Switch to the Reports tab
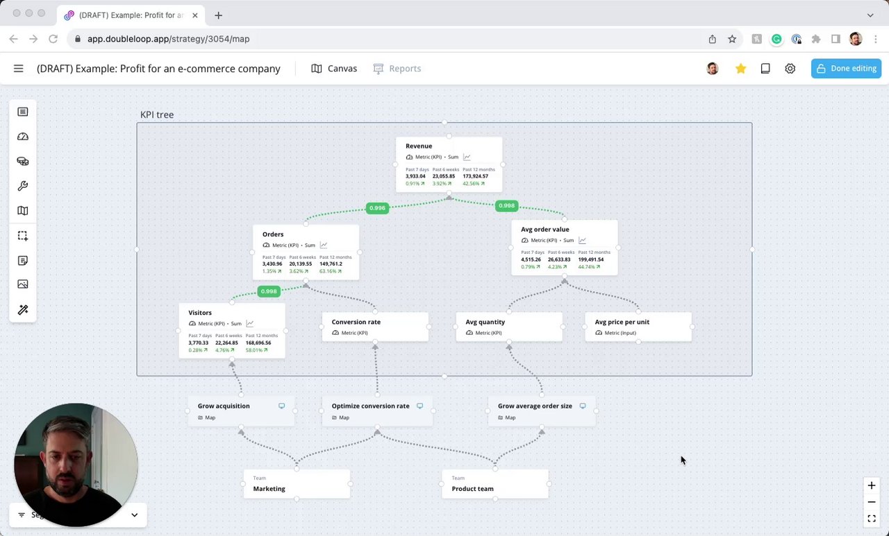 point(397,69)
